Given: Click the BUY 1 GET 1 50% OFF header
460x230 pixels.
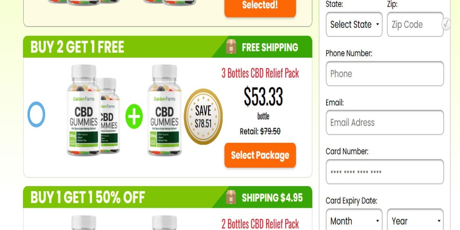Looking at the screenshot, I should pos(88,197).
